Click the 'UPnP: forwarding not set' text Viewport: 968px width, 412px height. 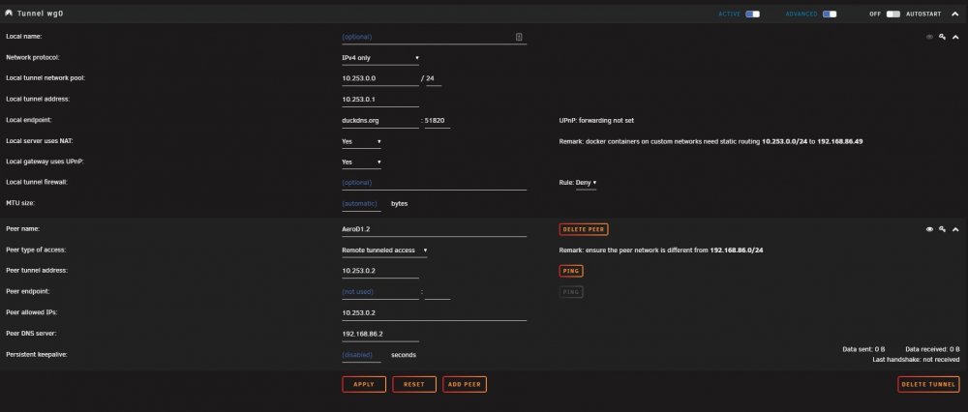click(x=596, y=121)
